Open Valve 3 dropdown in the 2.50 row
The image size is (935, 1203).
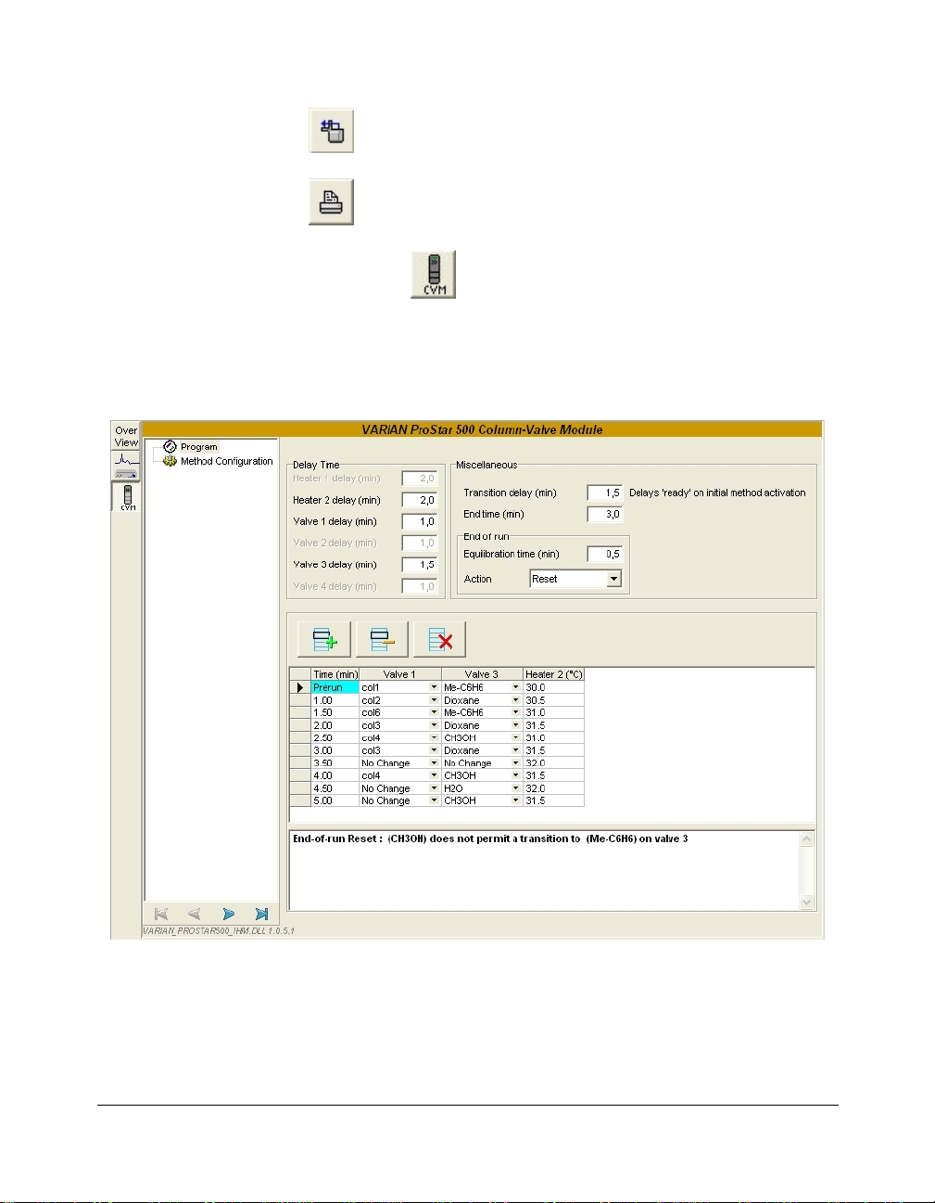click(x=516, y=738)
